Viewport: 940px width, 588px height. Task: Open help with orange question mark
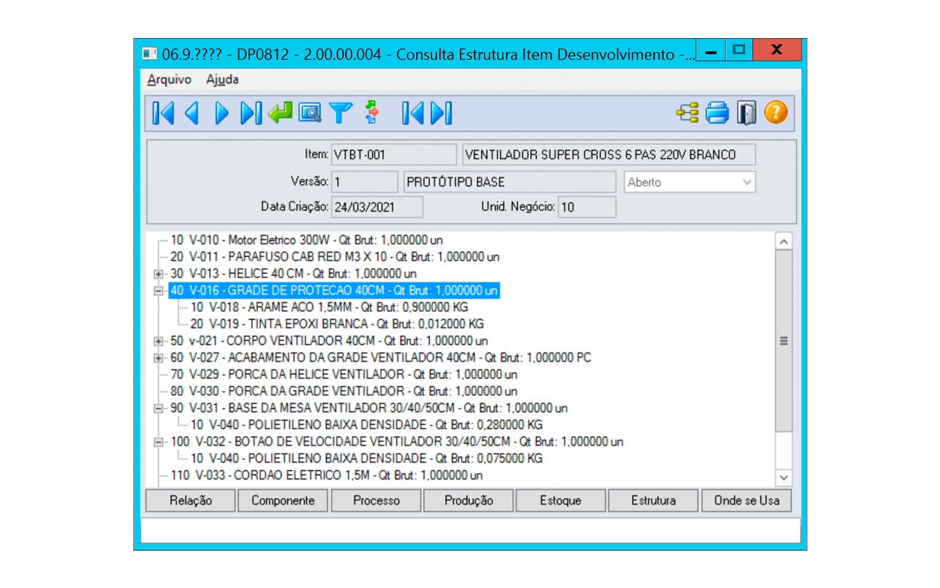point(775,113)
